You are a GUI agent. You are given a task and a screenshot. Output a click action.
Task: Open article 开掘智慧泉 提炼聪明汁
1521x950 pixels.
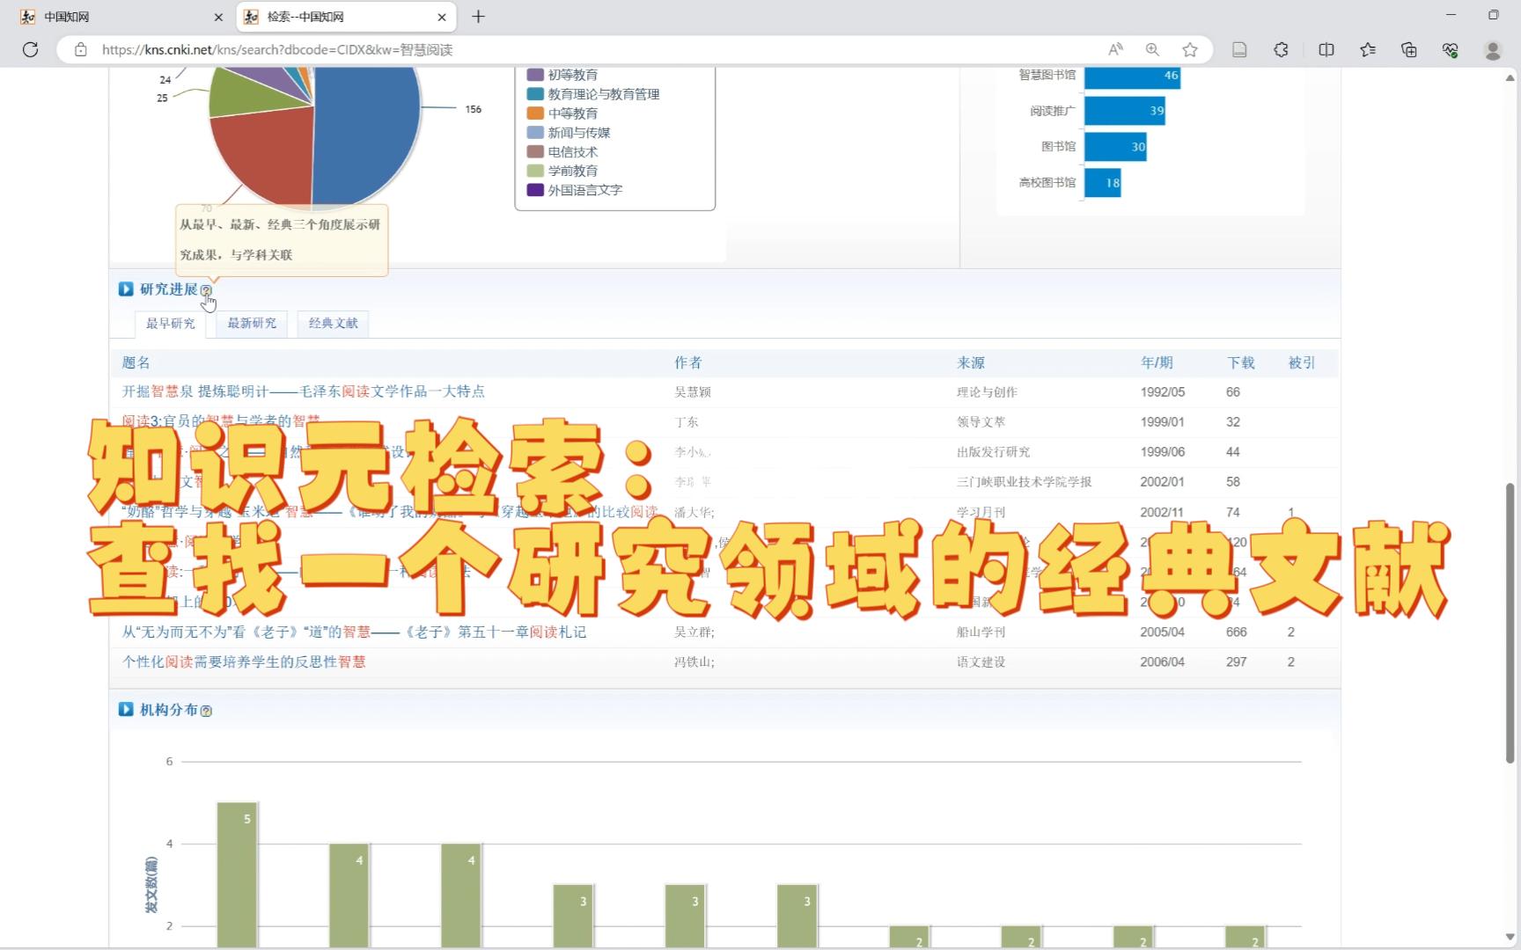304,391
